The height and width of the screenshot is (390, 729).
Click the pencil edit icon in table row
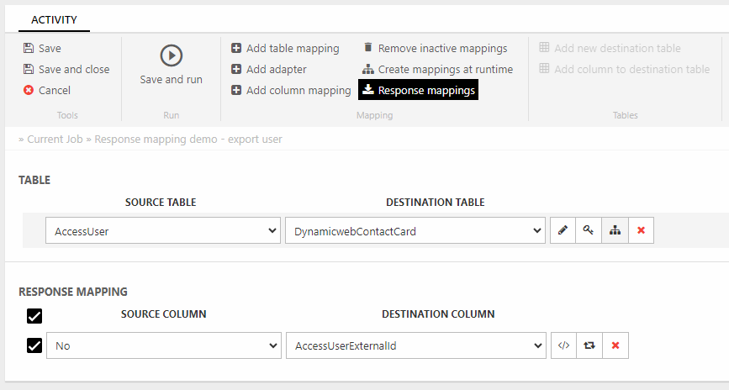(563, 231)
